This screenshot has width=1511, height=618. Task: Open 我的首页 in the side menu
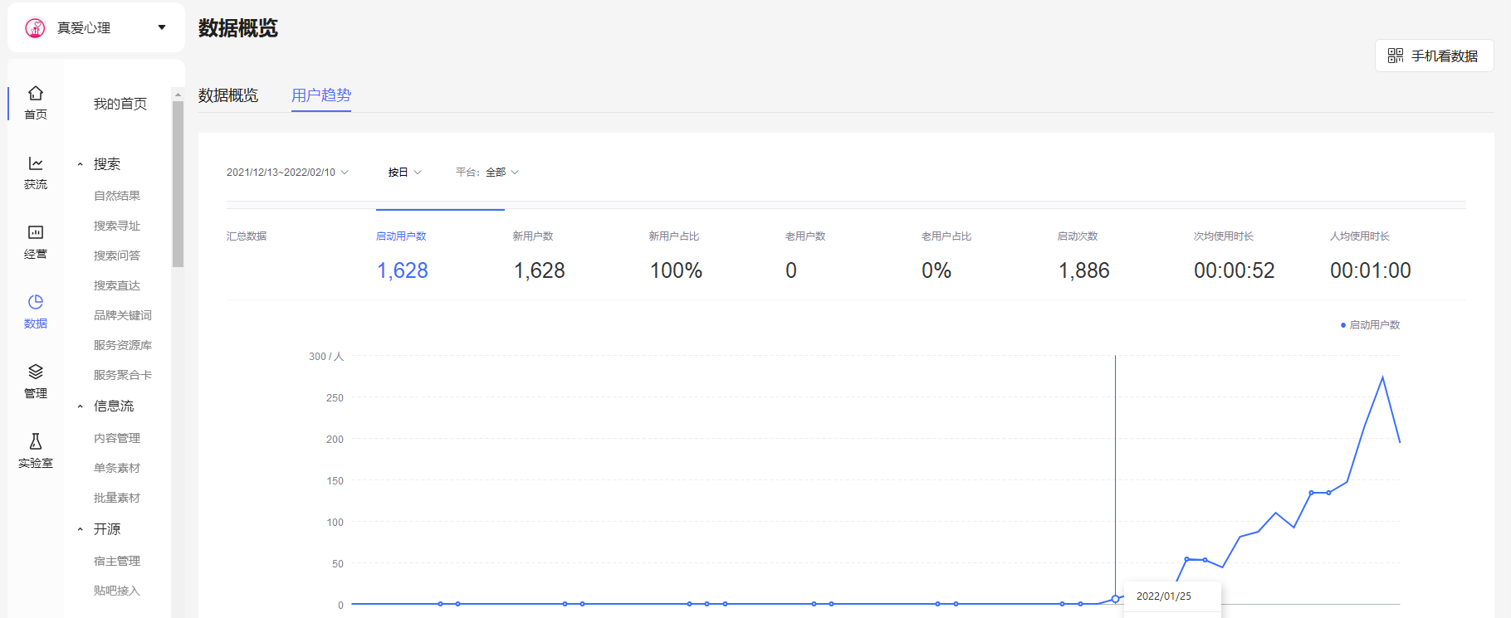[x=120, y=104]
